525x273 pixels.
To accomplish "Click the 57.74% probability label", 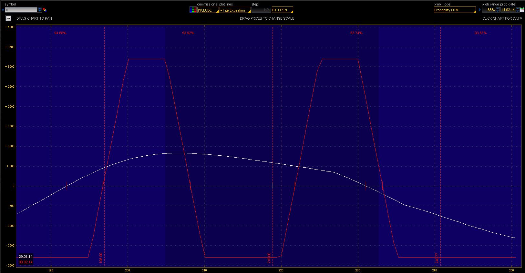I will pyautogui.click(x=356, y=33).
